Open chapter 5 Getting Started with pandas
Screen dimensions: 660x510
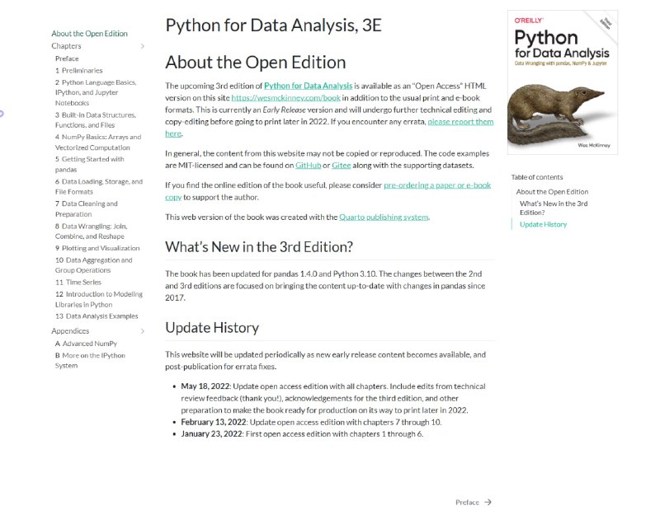[90, 165]
